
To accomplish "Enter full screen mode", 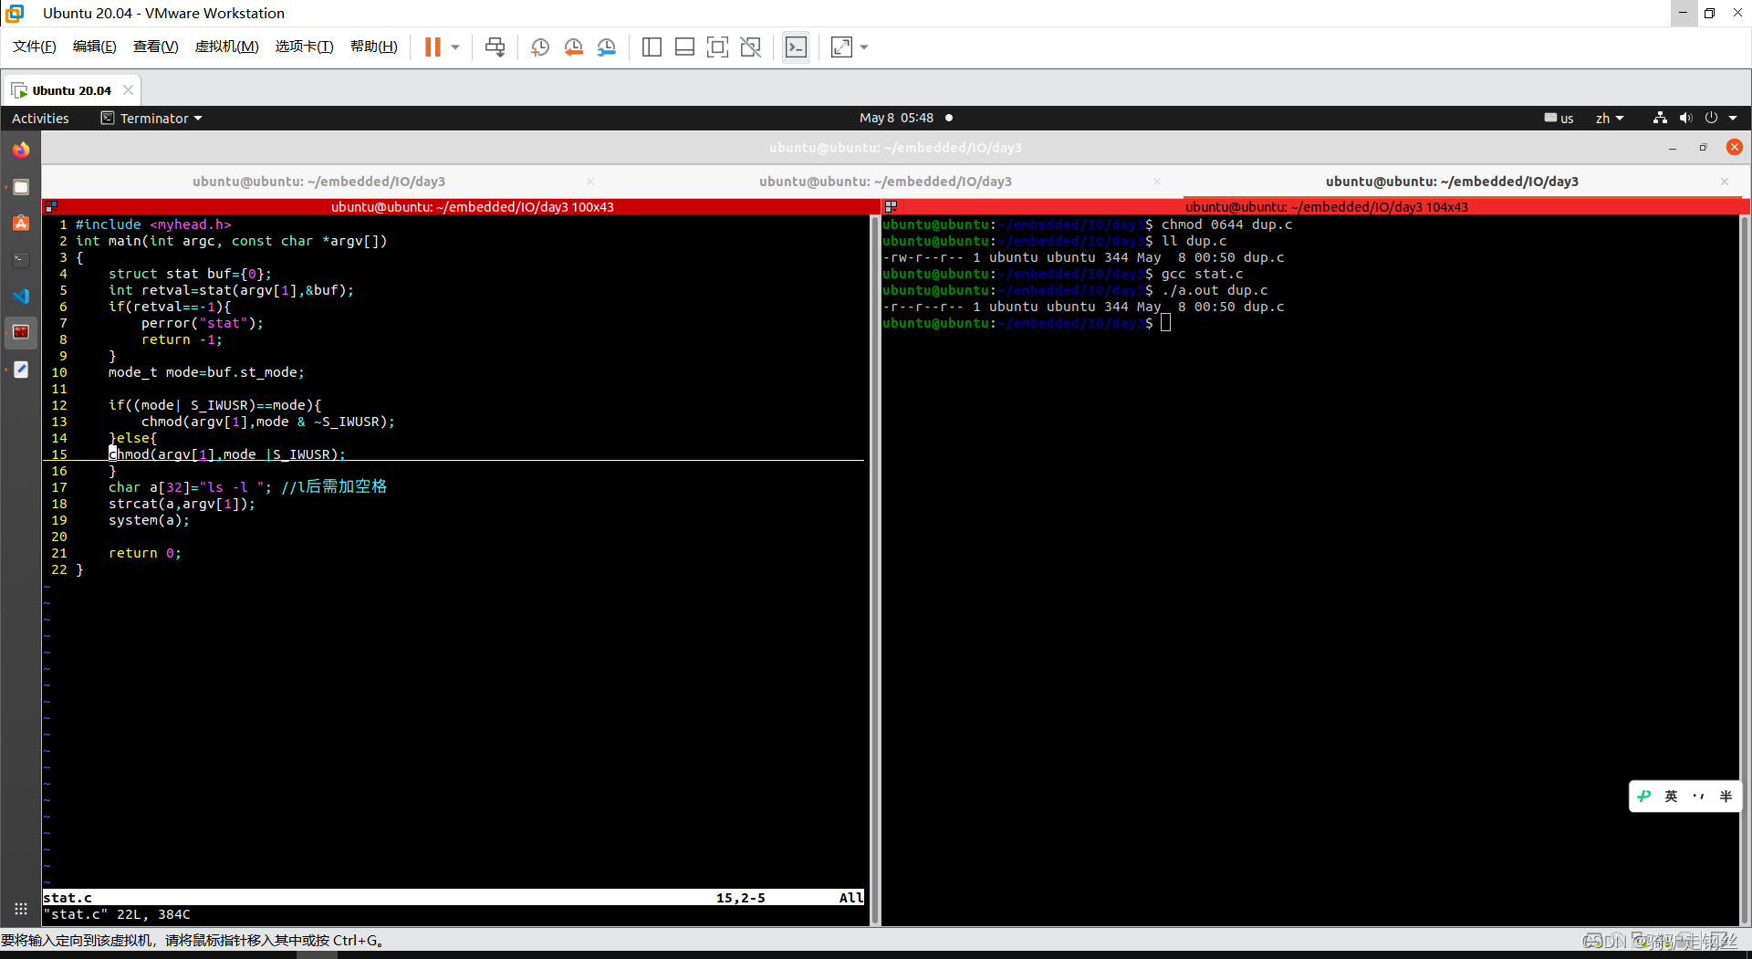I will tap(717, 47).
